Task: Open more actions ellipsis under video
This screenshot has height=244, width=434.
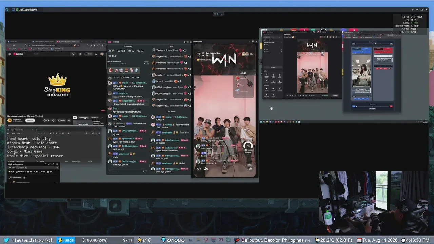Action: [69, 120]
